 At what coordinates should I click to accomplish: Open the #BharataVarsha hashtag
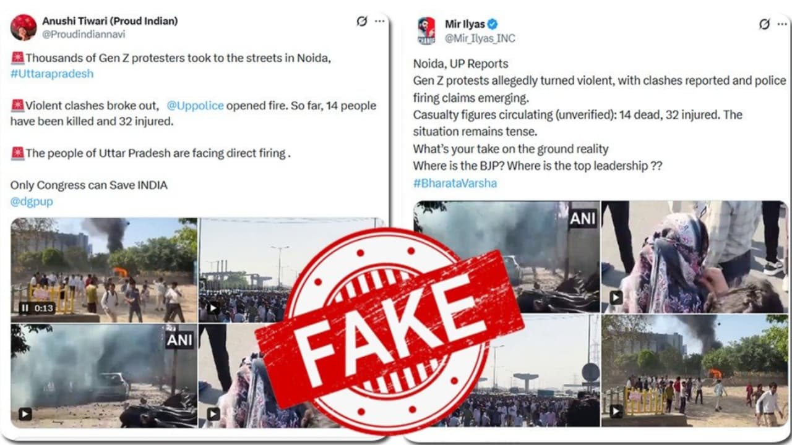click(455, 183)
